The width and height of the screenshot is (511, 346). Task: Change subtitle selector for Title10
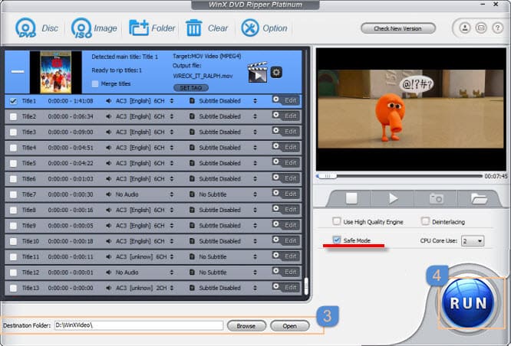click(x=255, y=241)
